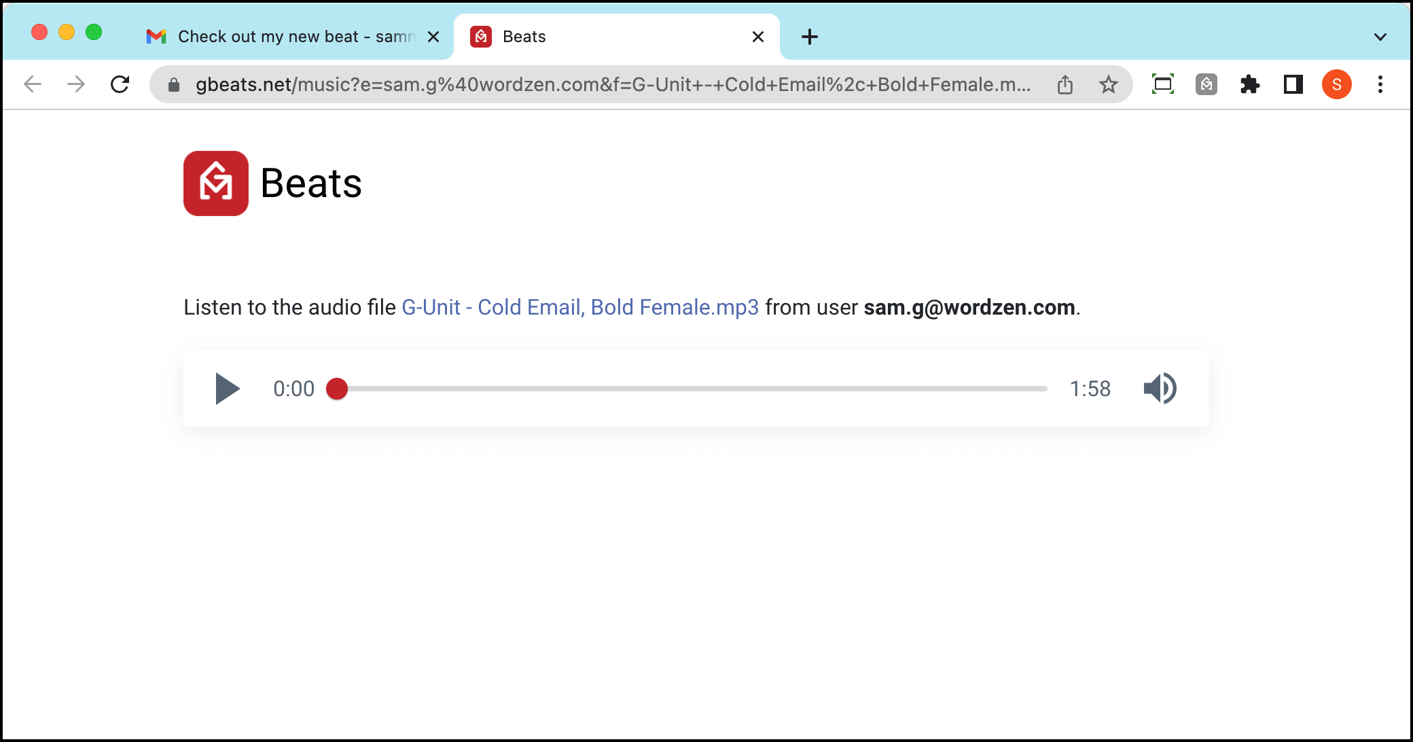Viewport: 1413px width, 742px height.
Task: Reload the current page
Action: click(x=120, y=84)
